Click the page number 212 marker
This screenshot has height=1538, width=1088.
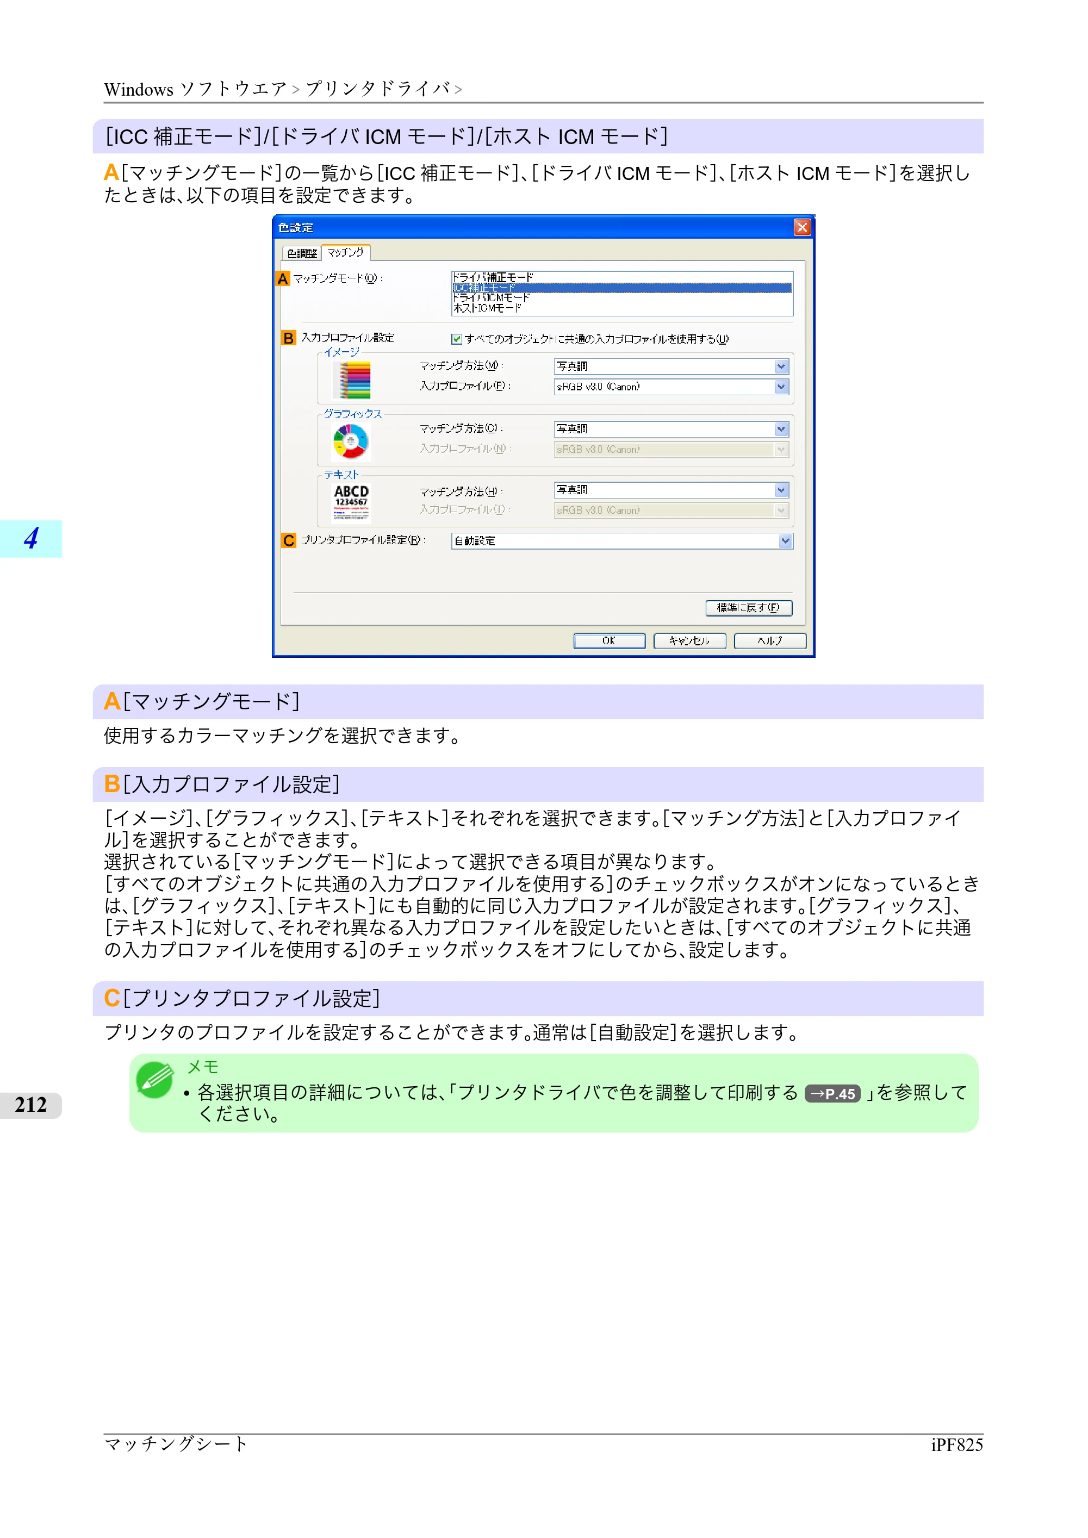click(31, 1105)
